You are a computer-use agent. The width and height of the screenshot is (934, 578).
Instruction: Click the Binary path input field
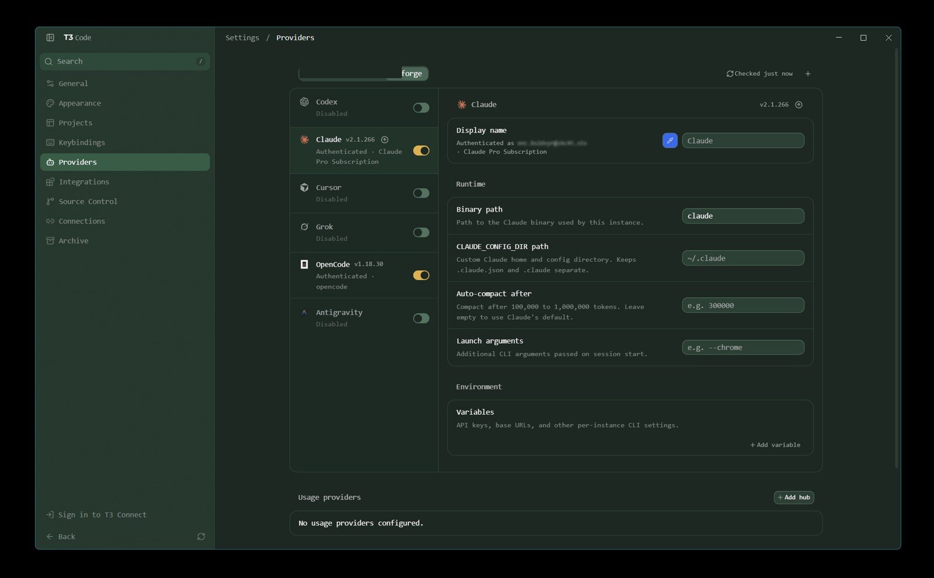743,216
